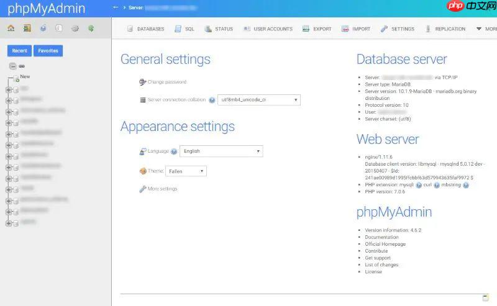Open the SQL documentation icon in the sidebar

pyautogui.click(x=58, y=28)
